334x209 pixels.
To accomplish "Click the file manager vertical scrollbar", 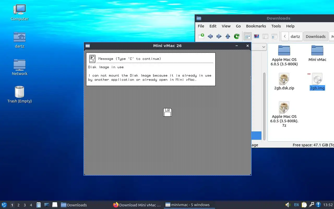I will (264, 106).
